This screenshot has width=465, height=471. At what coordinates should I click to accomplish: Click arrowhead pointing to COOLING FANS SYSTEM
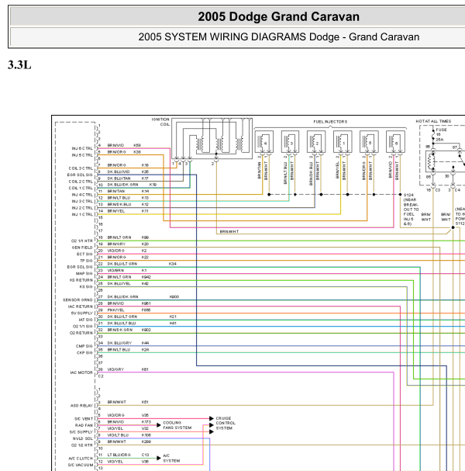coord(159,424)
